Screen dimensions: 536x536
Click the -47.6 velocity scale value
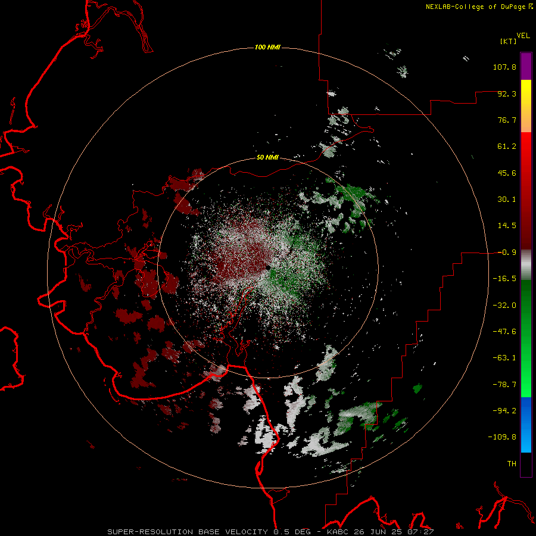504,332
